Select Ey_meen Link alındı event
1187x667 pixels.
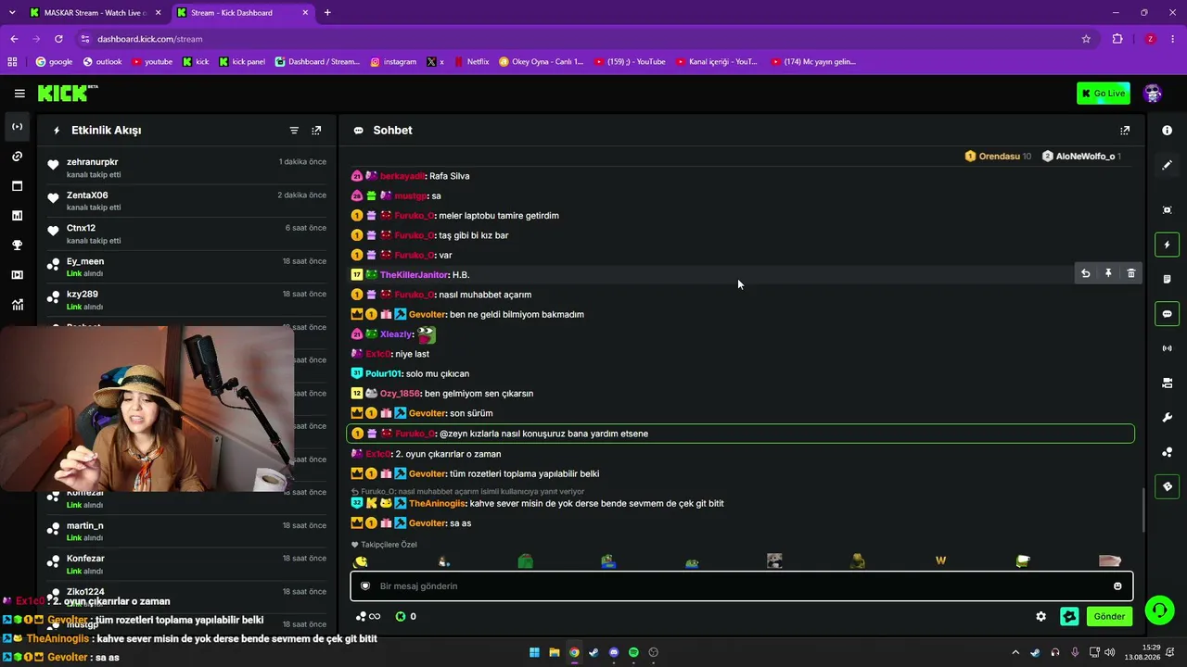187,267
